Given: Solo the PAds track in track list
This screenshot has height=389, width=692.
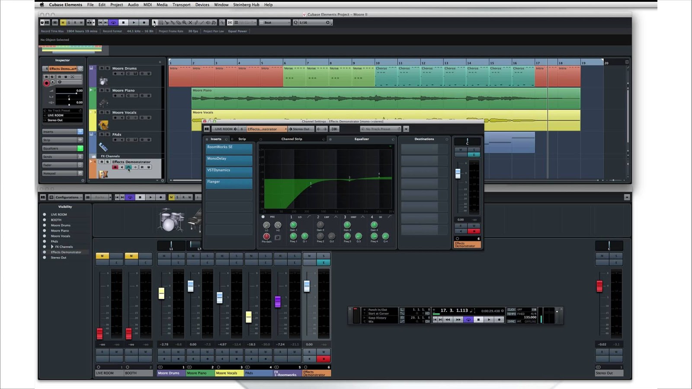Looking at the screenshot, I should tap(107, 134).
